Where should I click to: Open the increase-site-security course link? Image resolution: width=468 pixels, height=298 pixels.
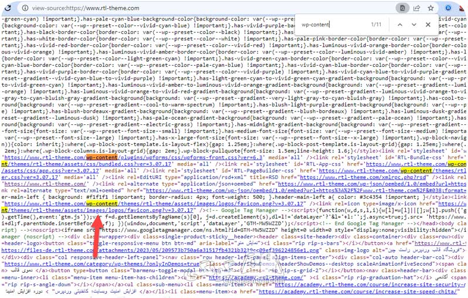click(371, 285)
